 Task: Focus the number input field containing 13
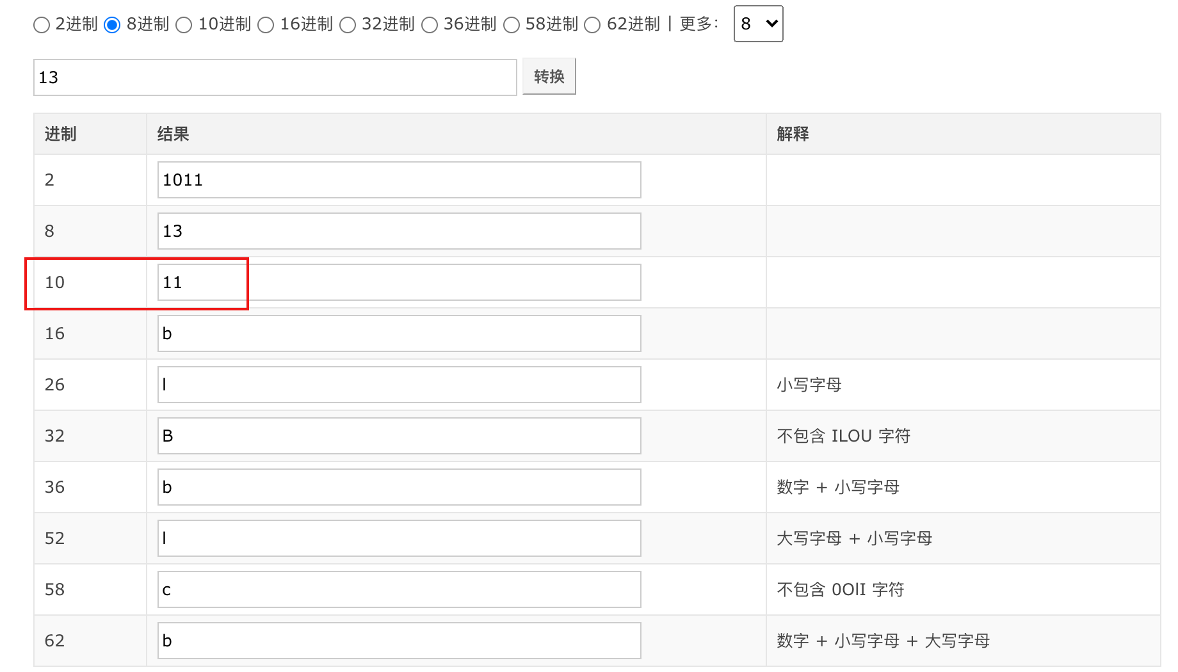(275, 77)
